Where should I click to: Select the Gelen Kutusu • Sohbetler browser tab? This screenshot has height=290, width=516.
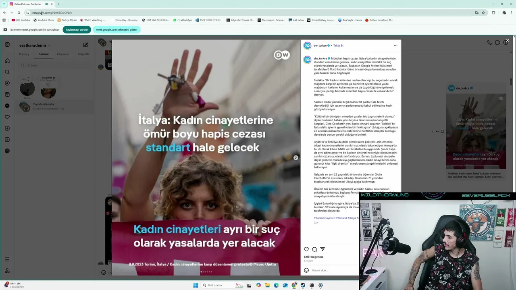pos(31,4)
